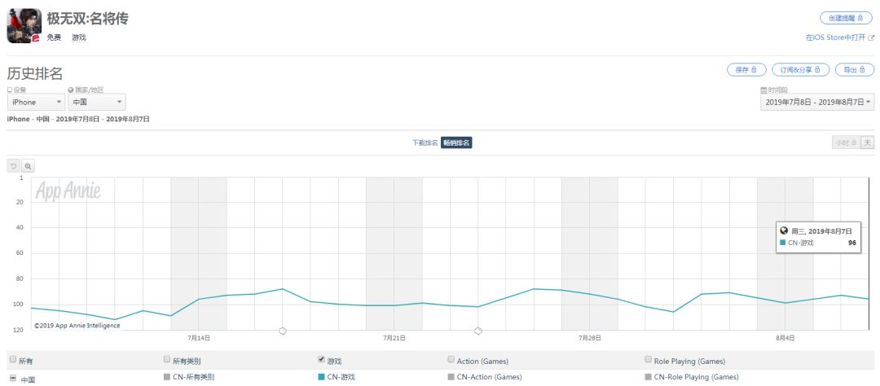Click the teal CN-游戏 legend swatch
The width and height of the screenshot is (880, 386).
point(321,377)
